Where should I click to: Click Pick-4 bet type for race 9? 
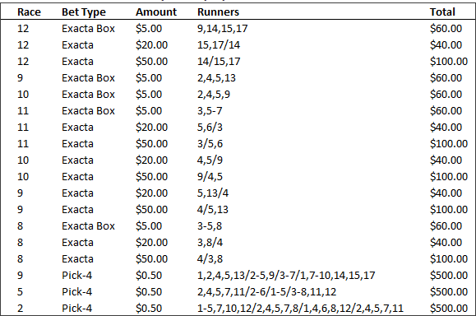click(x=76, y=276)
